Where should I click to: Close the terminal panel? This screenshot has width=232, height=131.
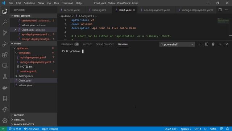click(227, 44)
